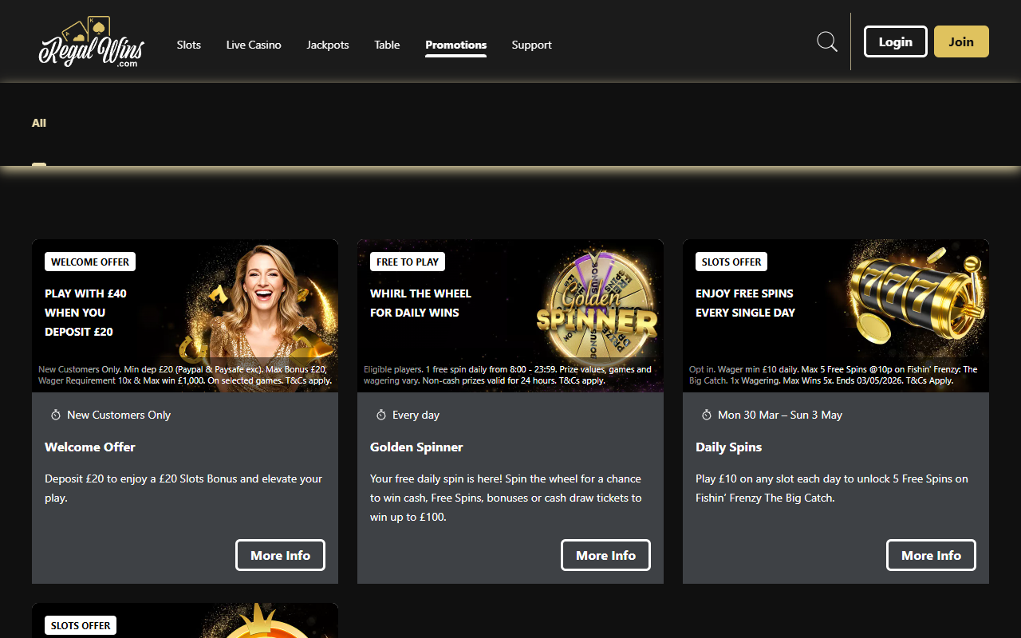Click the Regal Wins logo
1021x638 pixels.
coord(91,42)
